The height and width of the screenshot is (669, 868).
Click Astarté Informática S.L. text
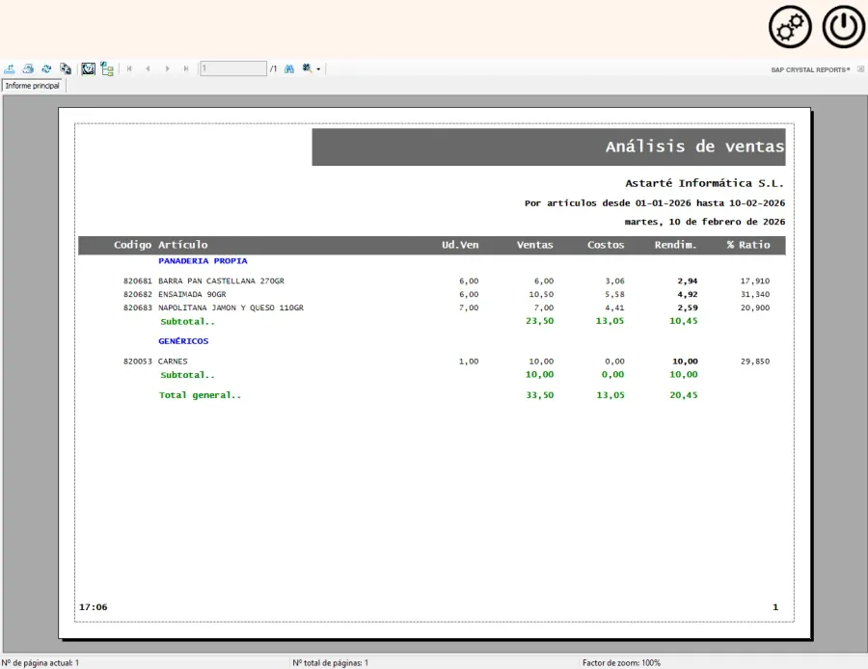click(x=705, y=183)
